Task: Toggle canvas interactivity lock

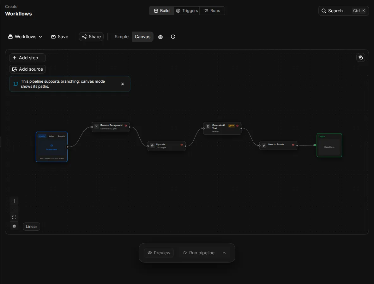Action: point(14,226)
